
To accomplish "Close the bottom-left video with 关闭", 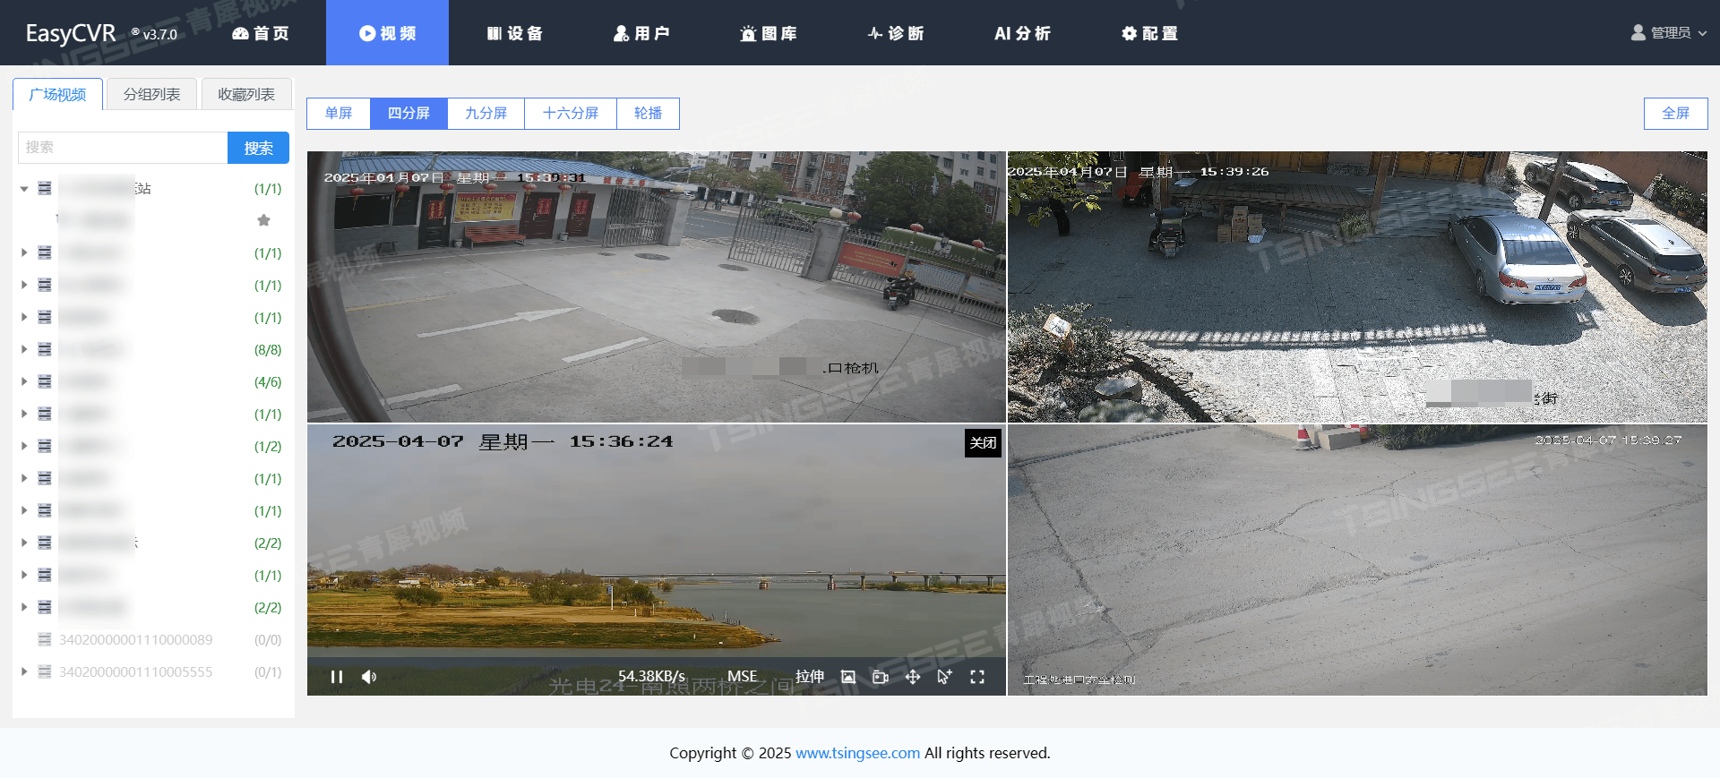I will 983,442.
